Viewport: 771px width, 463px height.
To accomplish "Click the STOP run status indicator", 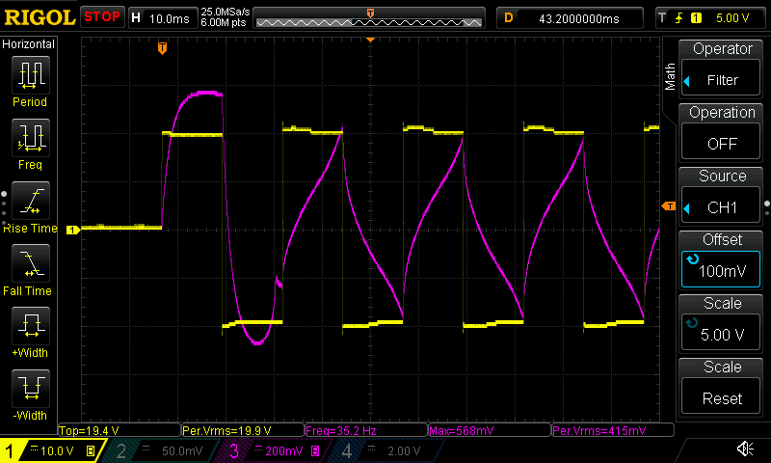I will click(x=102, y=17).
